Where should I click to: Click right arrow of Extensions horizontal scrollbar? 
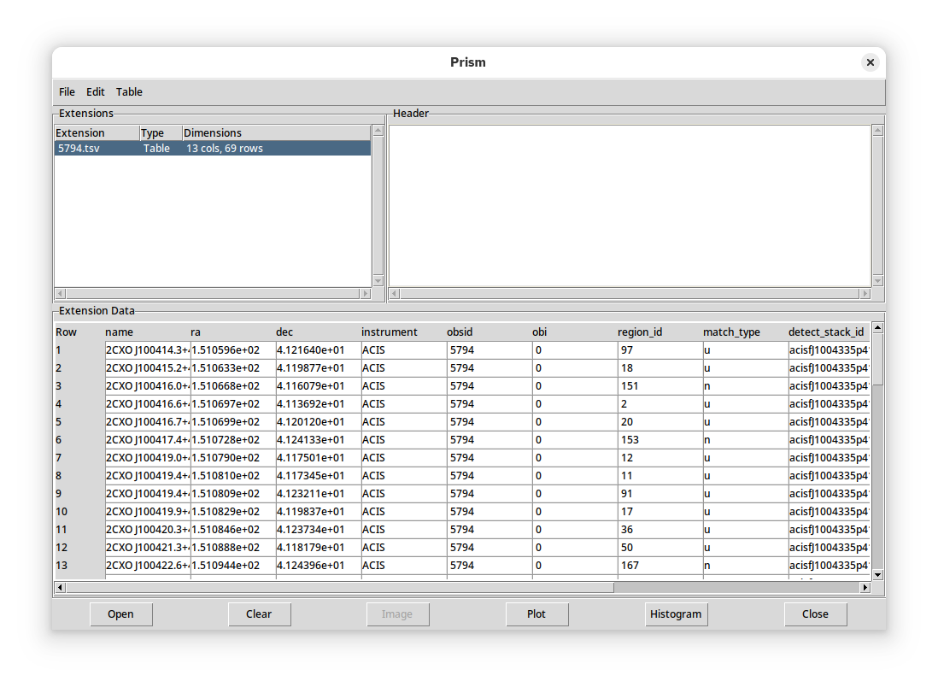pyautogui.click(x=366, y=294)
